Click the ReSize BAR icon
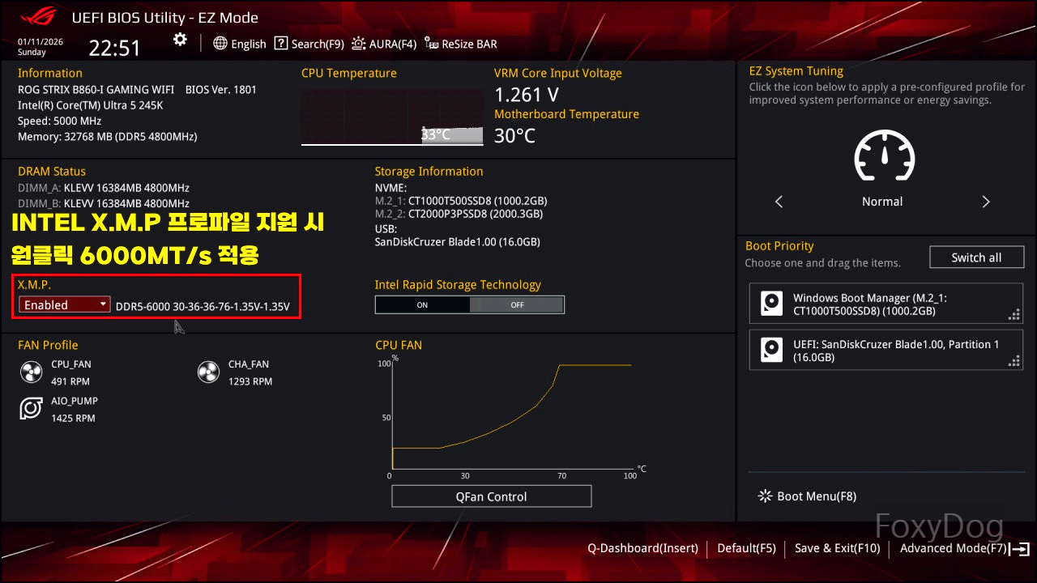Screen dimensions: 1037x583 click(x=432, y=44)
